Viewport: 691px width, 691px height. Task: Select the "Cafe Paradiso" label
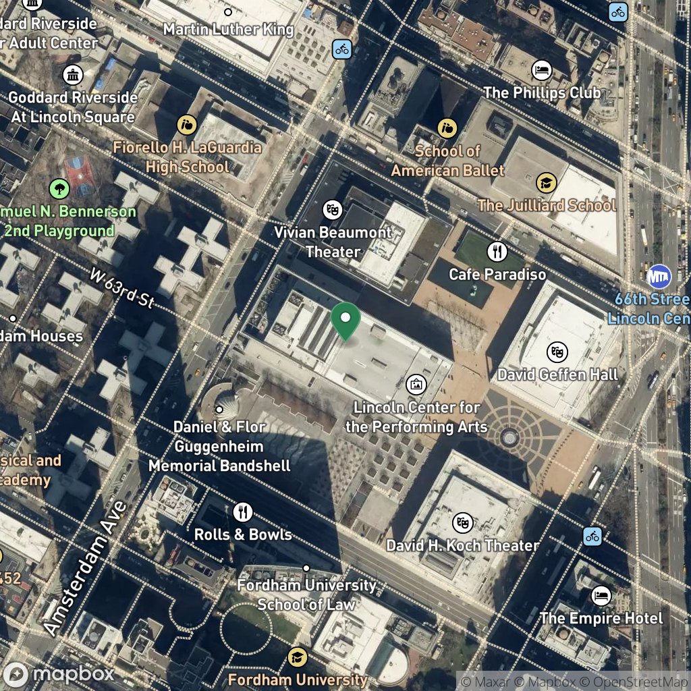pos(497,274)
